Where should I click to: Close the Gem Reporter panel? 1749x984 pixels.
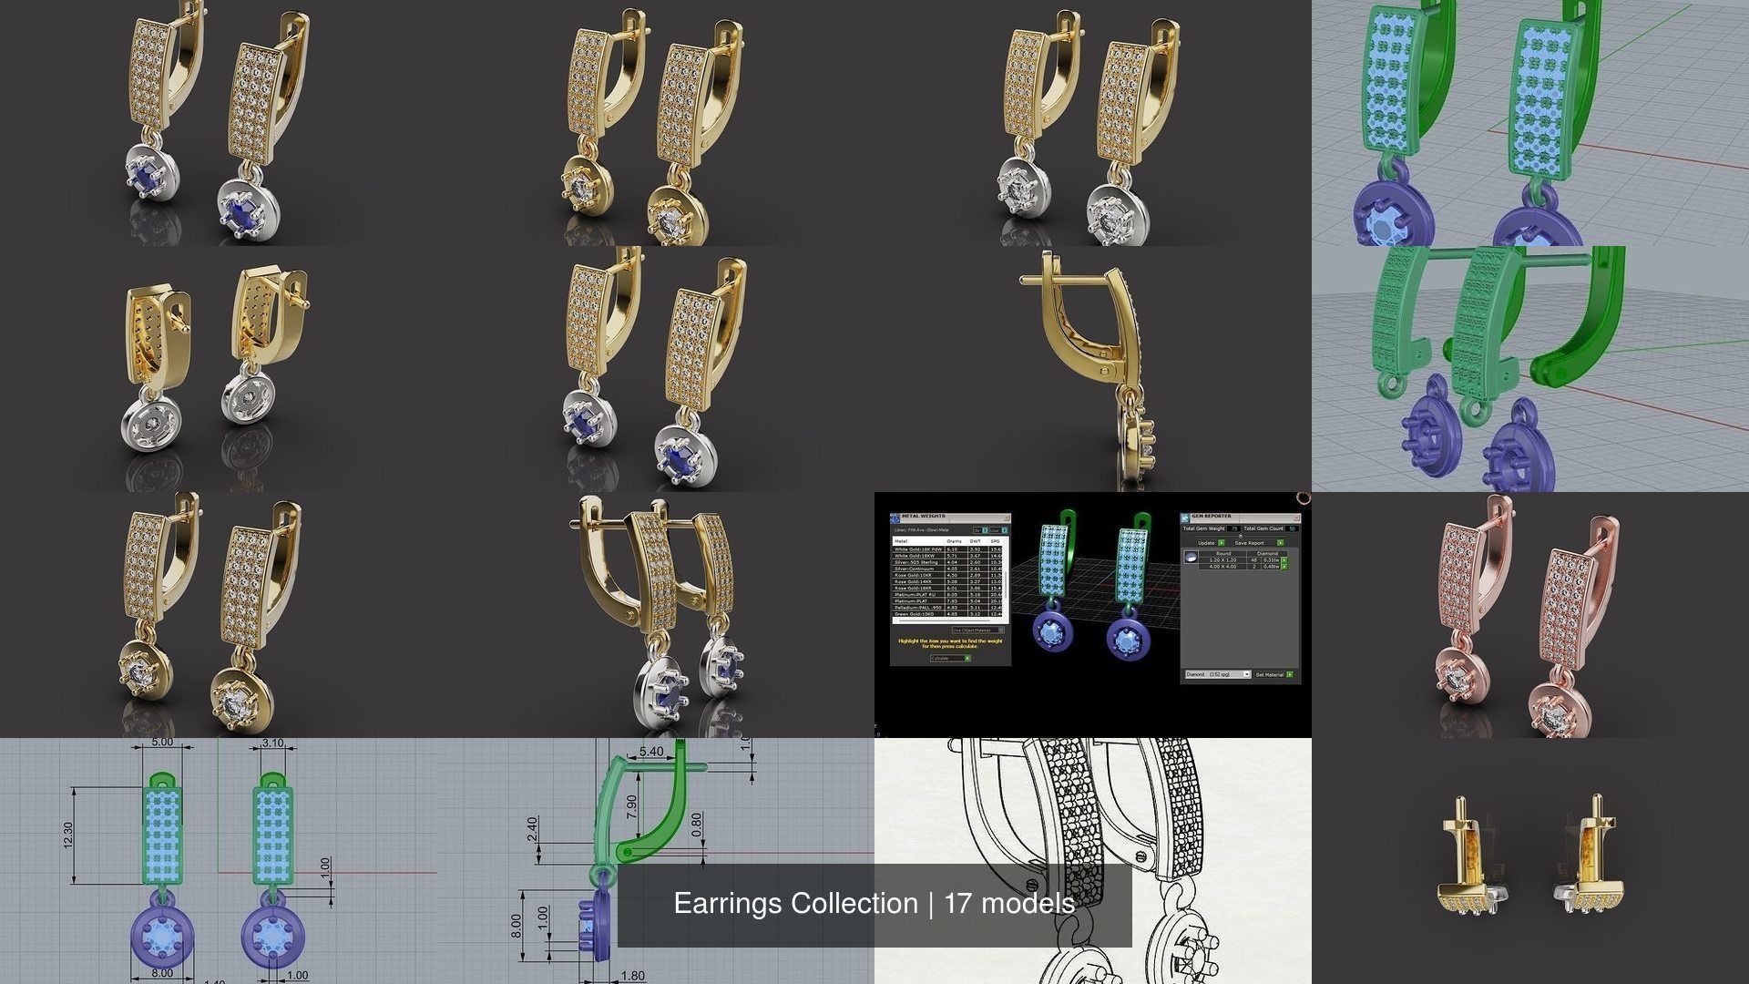click(1296, 518)
